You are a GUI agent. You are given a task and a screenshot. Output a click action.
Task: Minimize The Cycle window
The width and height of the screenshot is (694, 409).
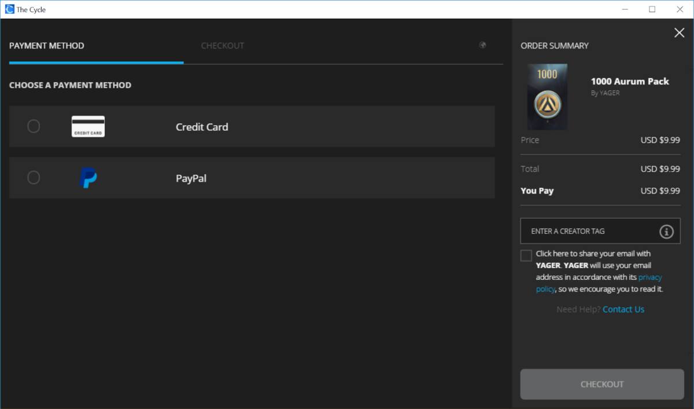pos(626,9)
